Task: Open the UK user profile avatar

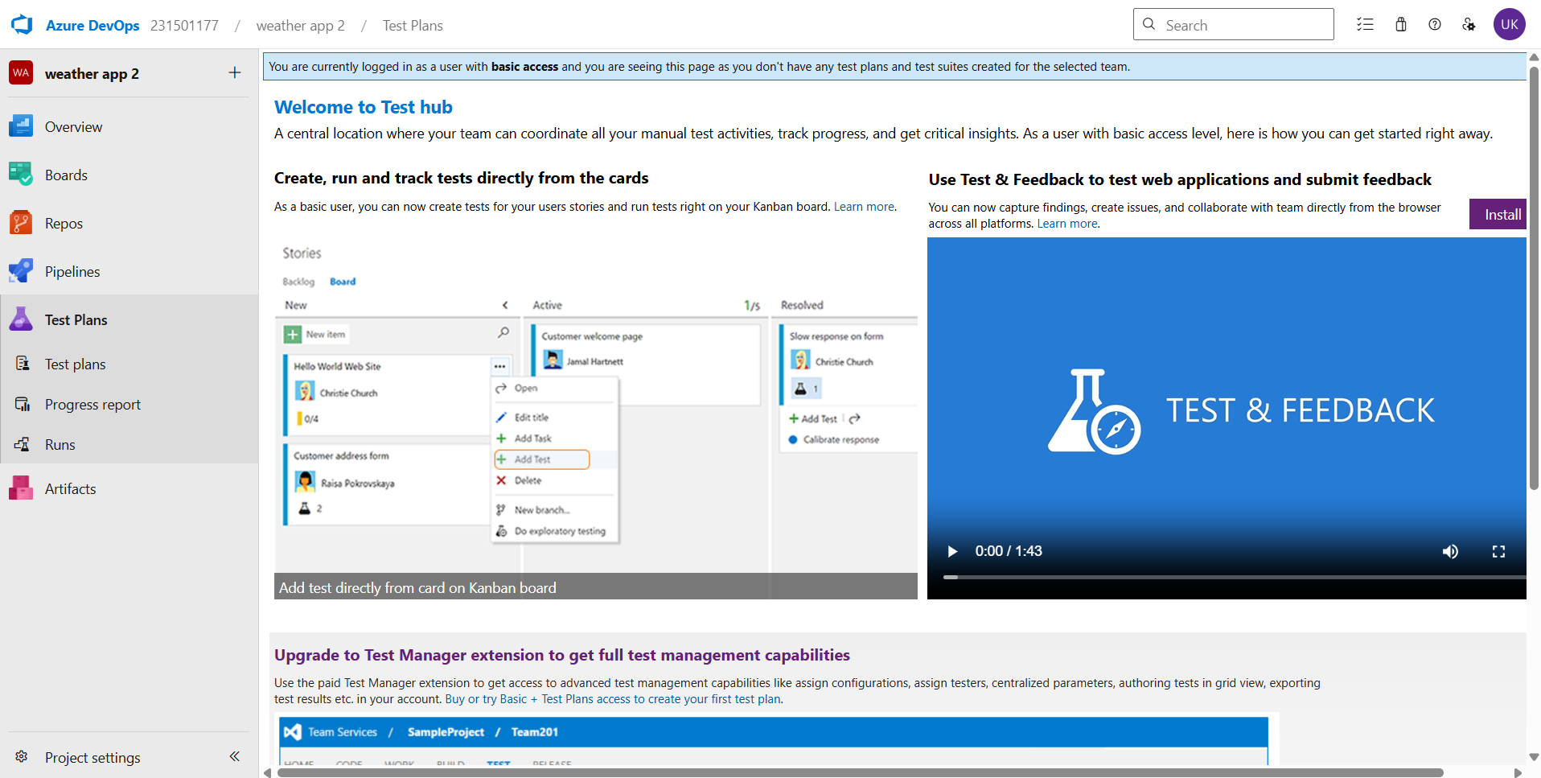Action: (x=1510, y=24)
